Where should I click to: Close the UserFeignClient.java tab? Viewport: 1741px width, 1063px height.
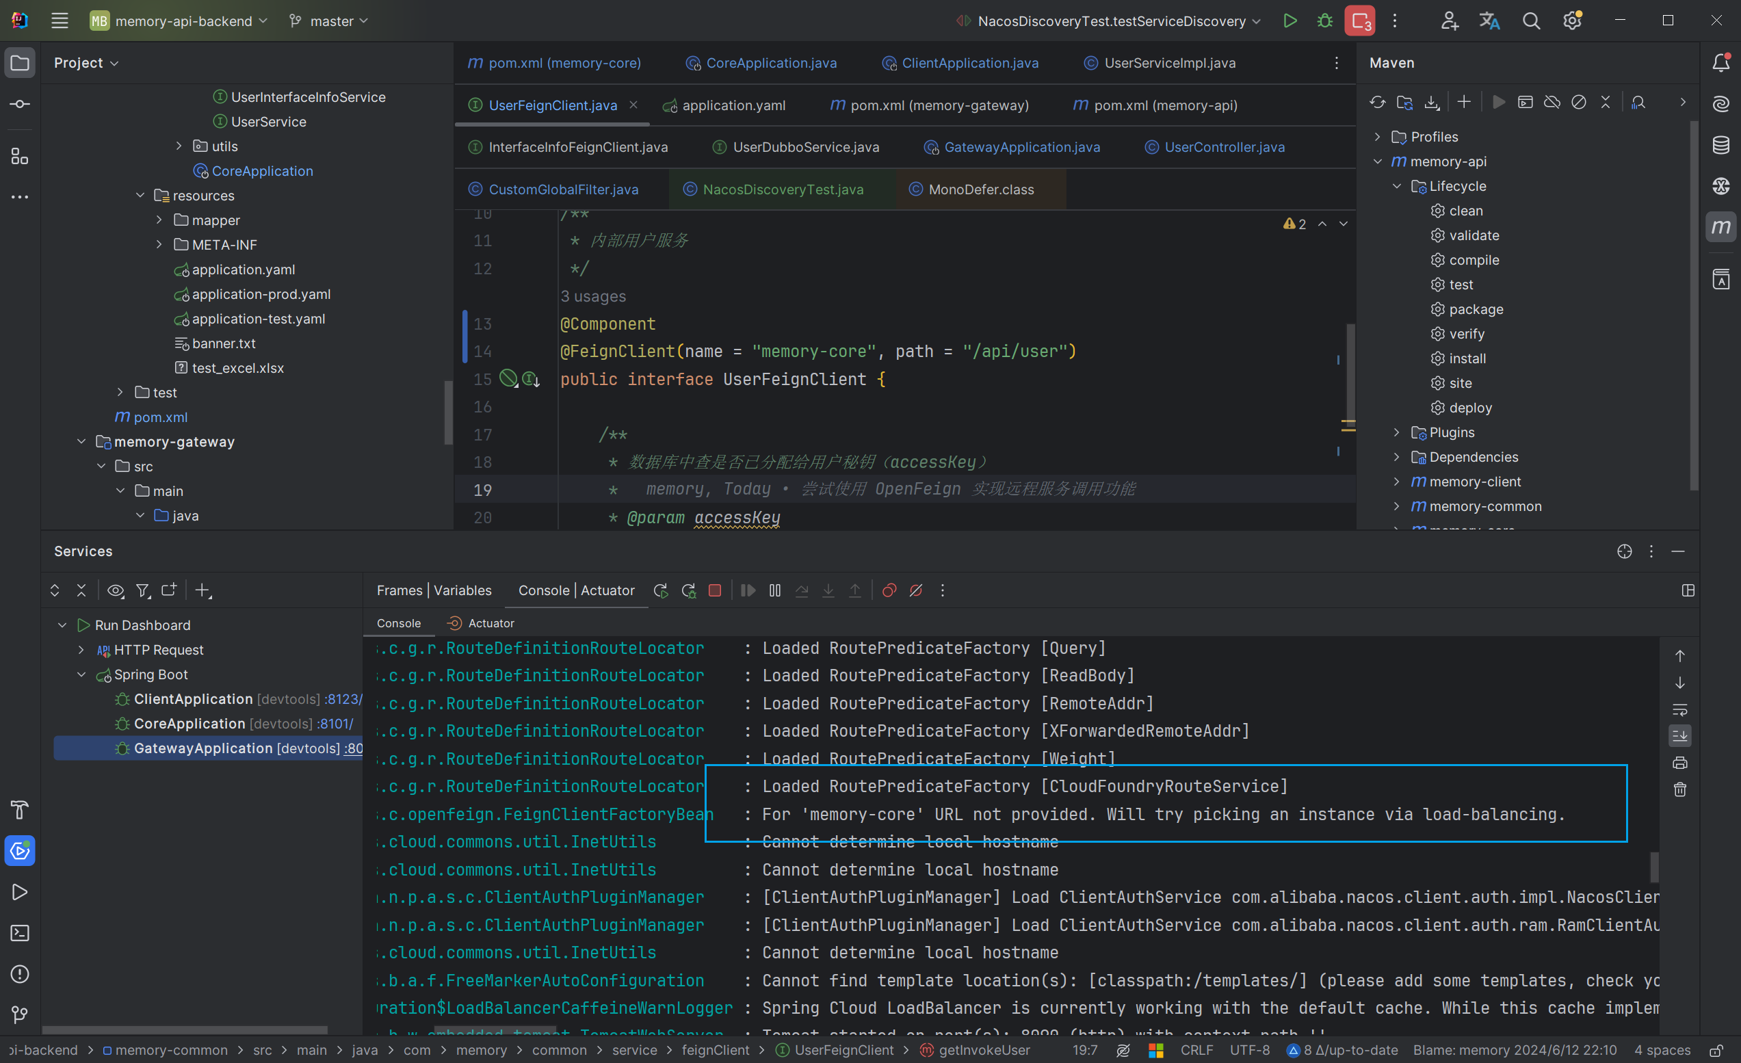click(x=633, y=105)
